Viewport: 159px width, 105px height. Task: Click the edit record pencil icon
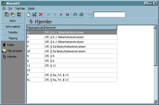35,14
